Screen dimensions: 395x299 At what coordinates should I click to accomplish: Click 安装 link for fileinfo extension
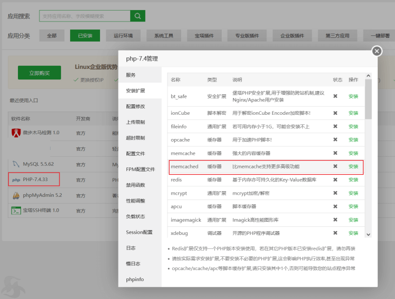coord(353,126)
